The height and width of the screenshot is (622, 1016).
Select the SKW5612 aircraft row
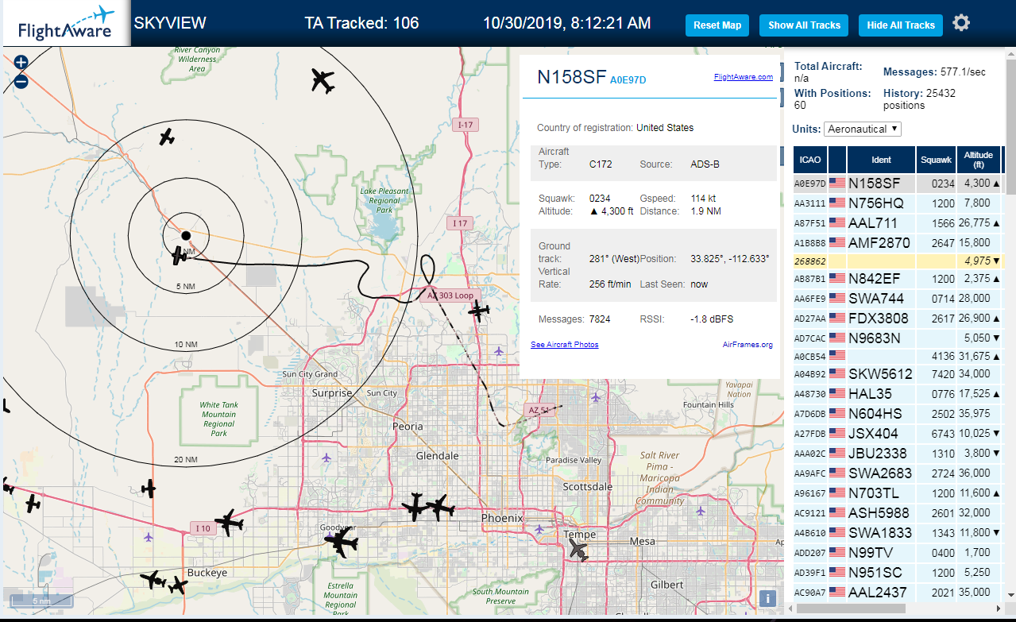[x=898, y=374]
